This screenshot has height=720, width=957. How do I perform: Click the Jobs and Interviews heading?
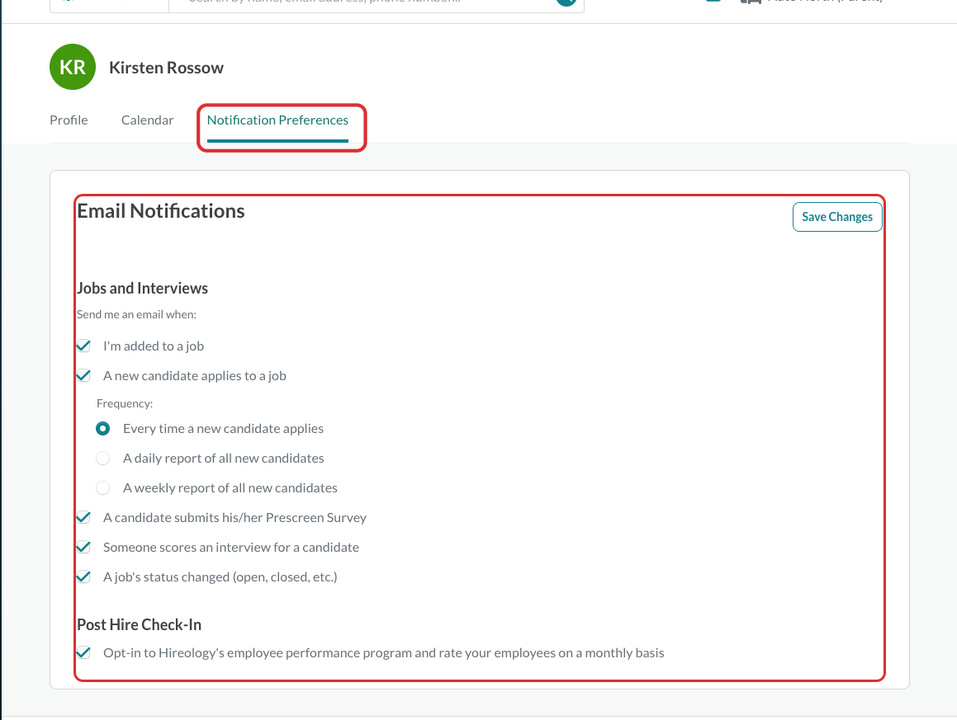(143, 288)
